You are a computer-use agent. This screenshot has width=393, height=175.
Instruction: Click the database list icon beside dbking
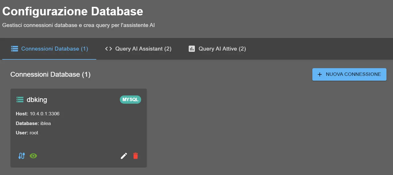20,99
